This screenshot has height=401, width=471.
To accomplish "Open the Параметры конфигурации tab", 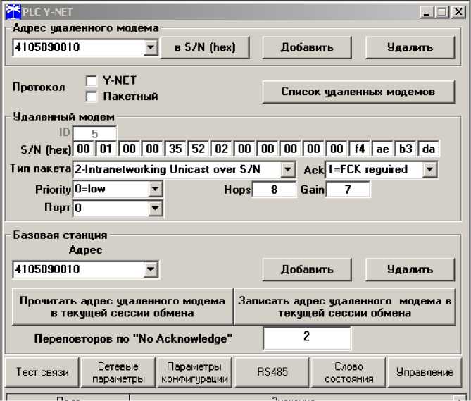I will [194, 372].
